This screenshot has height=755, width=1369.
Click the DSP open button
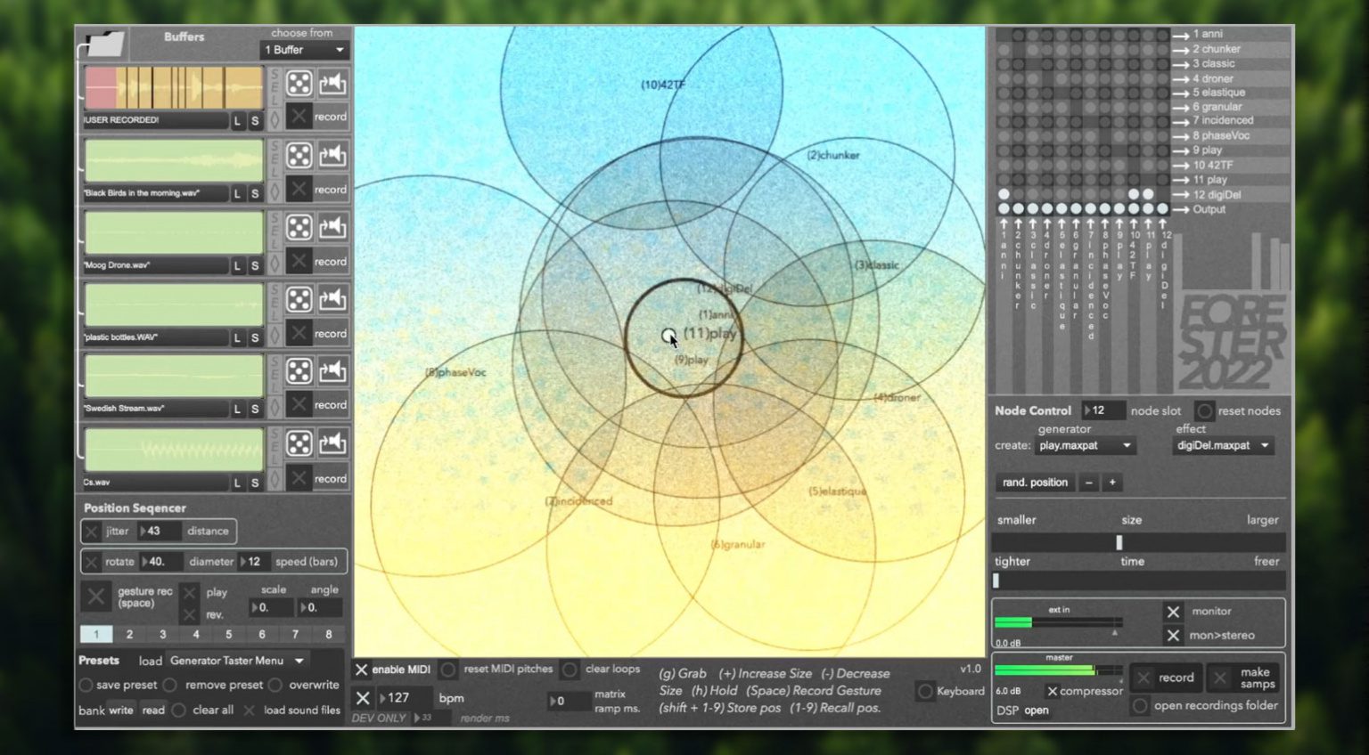tap(1036, 710)
